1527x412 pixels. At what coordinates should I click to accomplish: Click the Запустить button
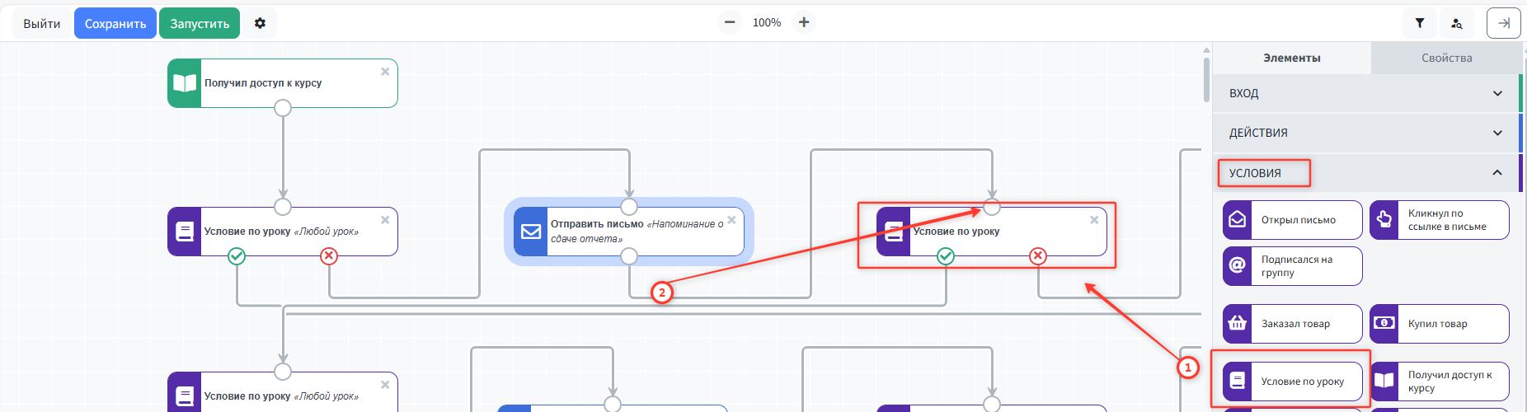(200, 23)
